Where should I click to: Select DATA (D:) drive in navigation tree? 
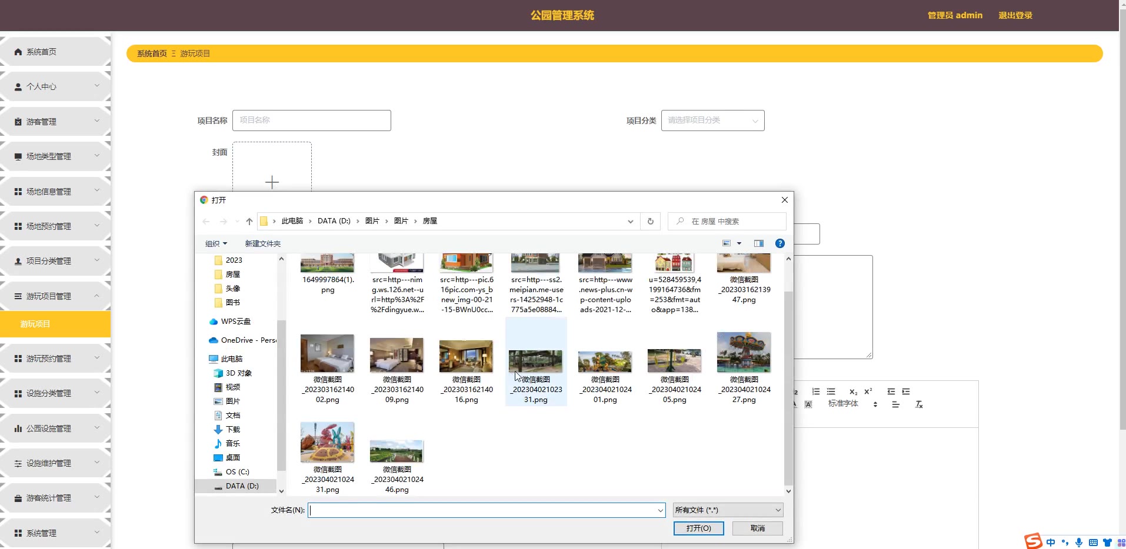tap(242, 486)
